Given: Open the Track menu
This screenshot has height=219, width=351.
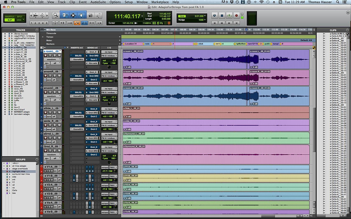Looking at the screenshot, I should pyautogui.click(x=62, y=2).
